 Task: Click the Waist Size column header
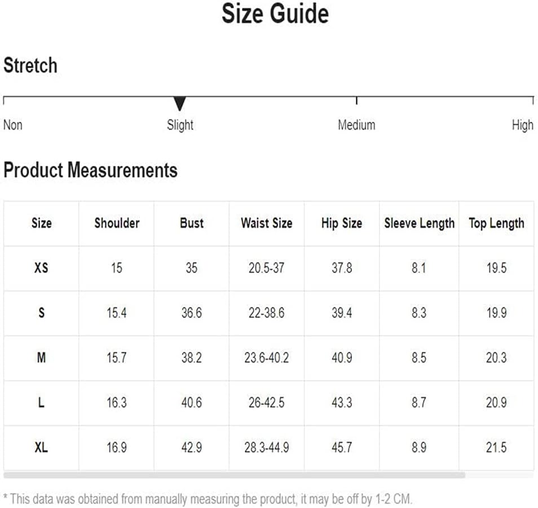267,223
